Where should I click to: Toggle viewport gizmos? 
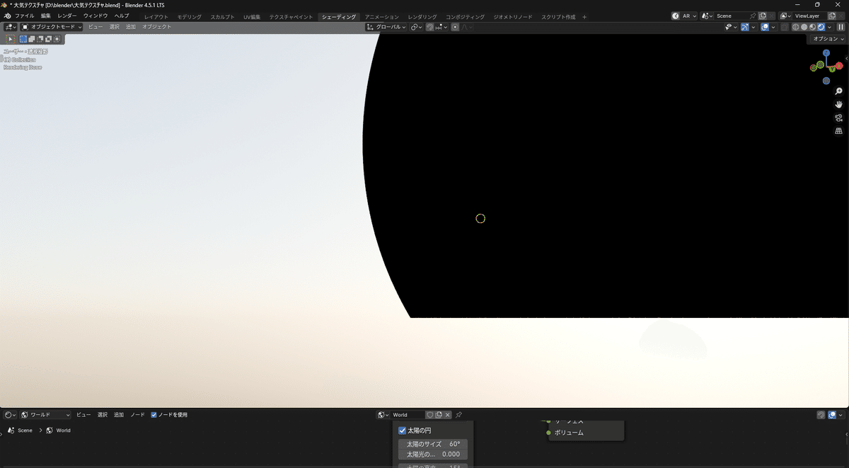[745, 27]
